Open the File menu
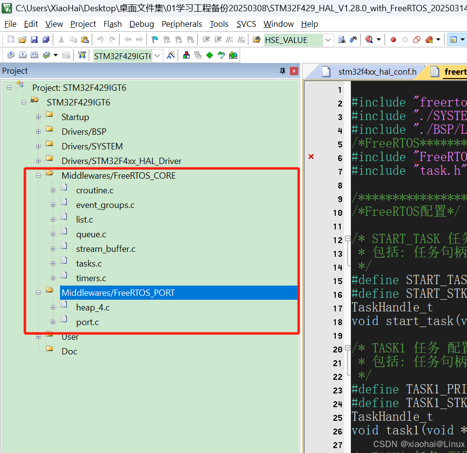The height and width of the screenshot is (453, 467). [x=10, y=24]
